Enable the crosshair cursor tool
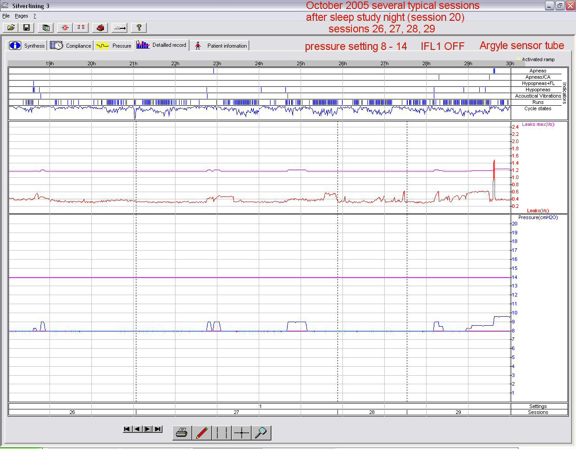576x449 pixels. 242,433
